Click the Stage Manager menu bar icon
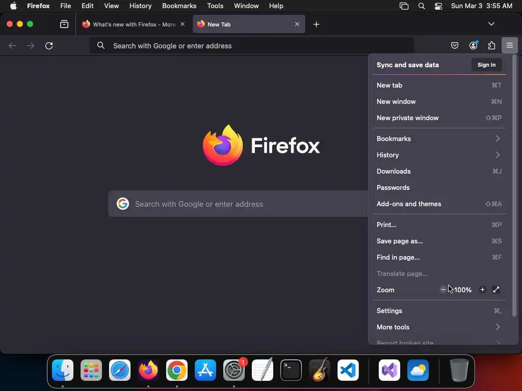522x391 pixels. (404, 6)
